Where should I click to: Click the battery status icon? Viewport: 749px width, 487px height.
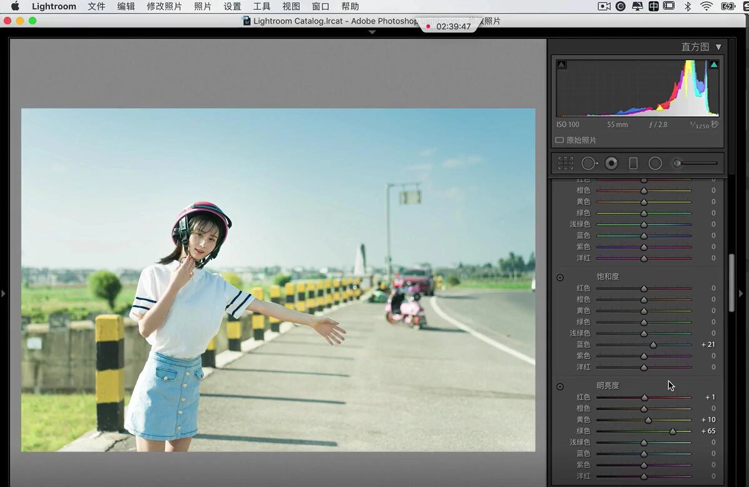[x=728, y=6]
